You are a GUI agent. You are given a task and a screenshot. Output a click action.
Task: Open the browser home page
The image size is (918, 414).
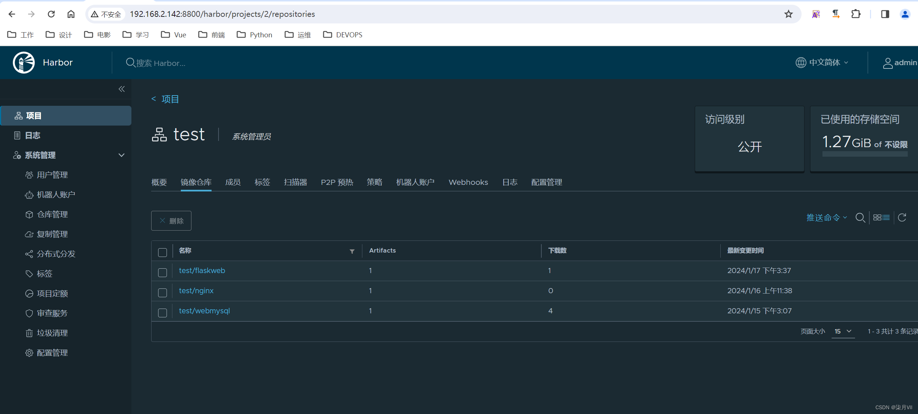point(71,14)
